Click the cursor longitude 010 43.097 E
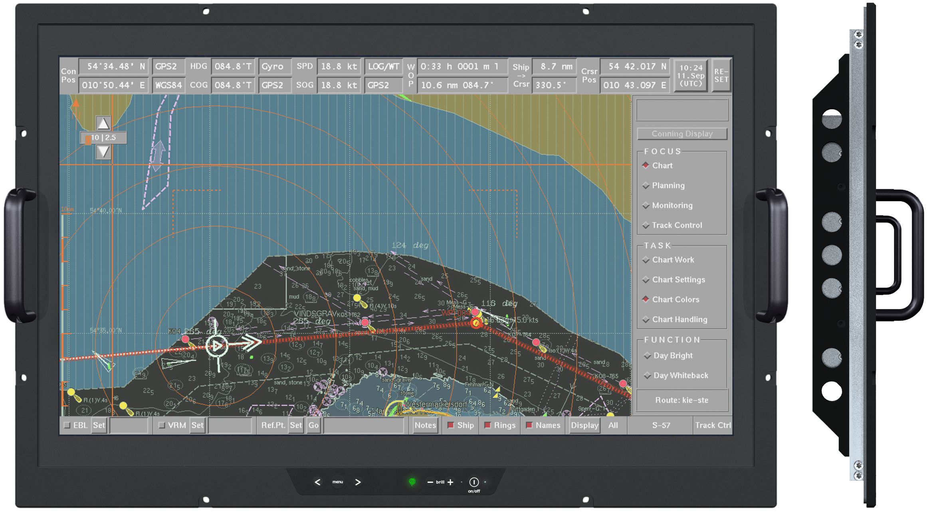Screen dimensions: 927x512 click(x=634, y=85)
